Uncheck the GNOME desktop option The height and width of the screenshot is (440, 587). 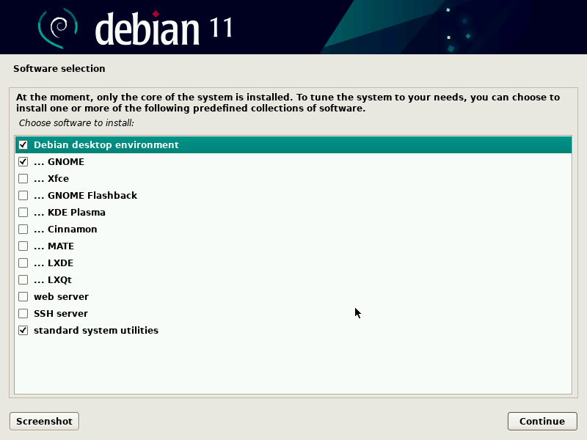point(23,161)
